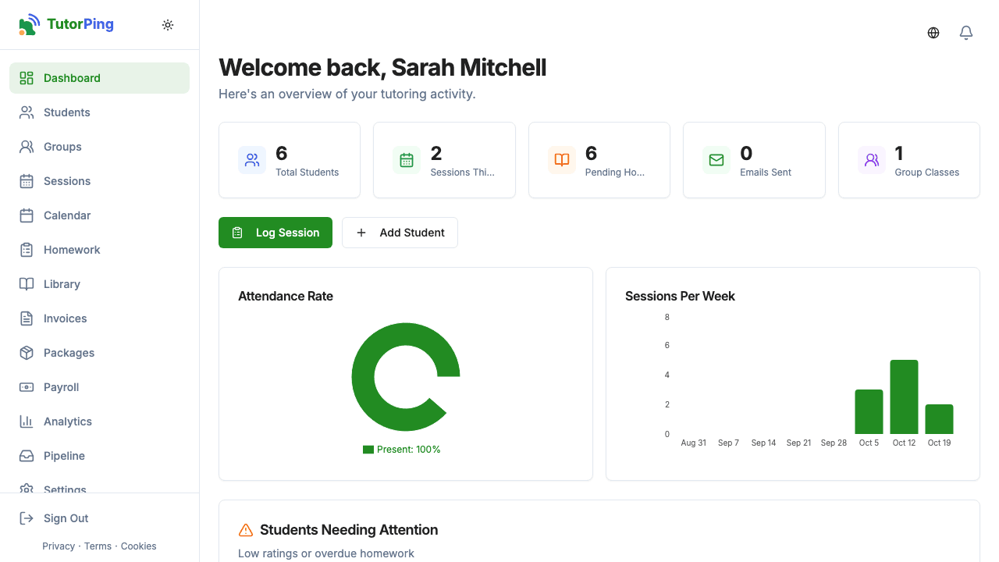This screenshot has height=562, width=999.
Task: Click the Oct 19 bar in chart
Action: 939,419
